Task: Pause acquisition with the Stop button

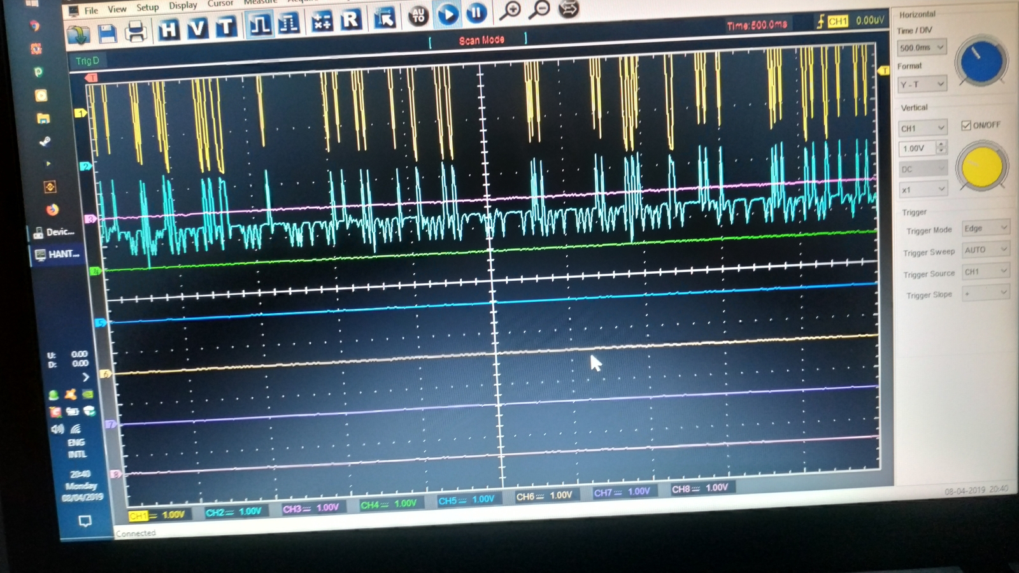Action: [x=476, y=13]
